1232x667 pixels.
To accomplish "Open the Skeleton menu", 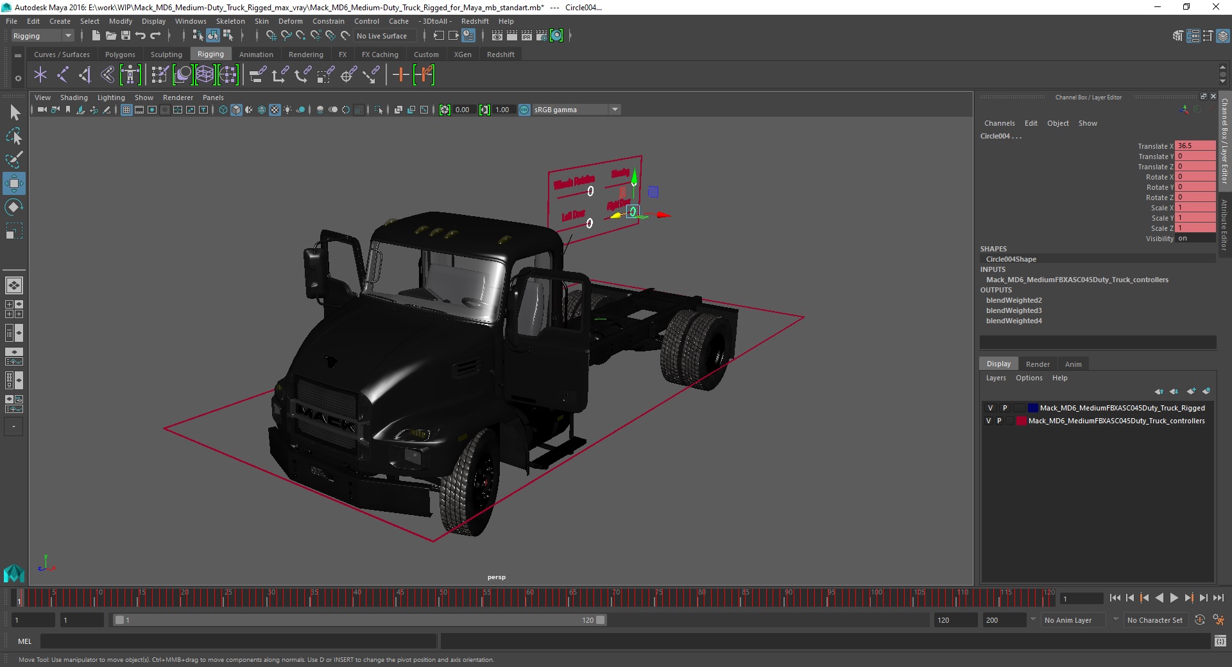I will [x=230, y=21].
